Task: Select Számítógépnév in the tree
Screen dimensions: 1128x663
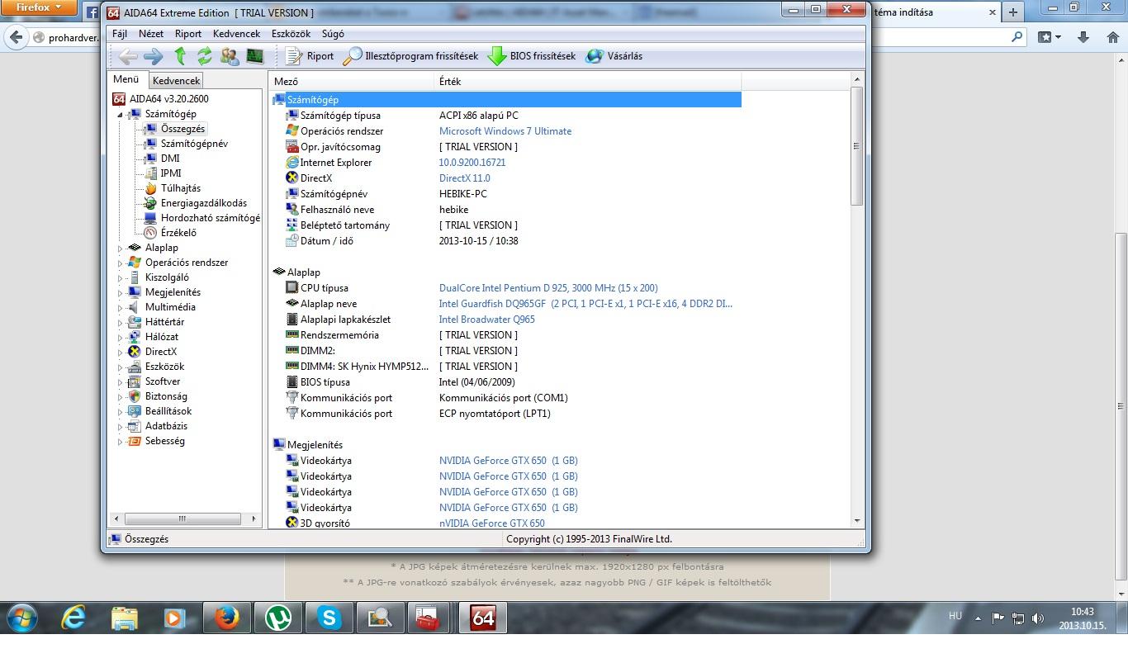Action: [194, 144]
